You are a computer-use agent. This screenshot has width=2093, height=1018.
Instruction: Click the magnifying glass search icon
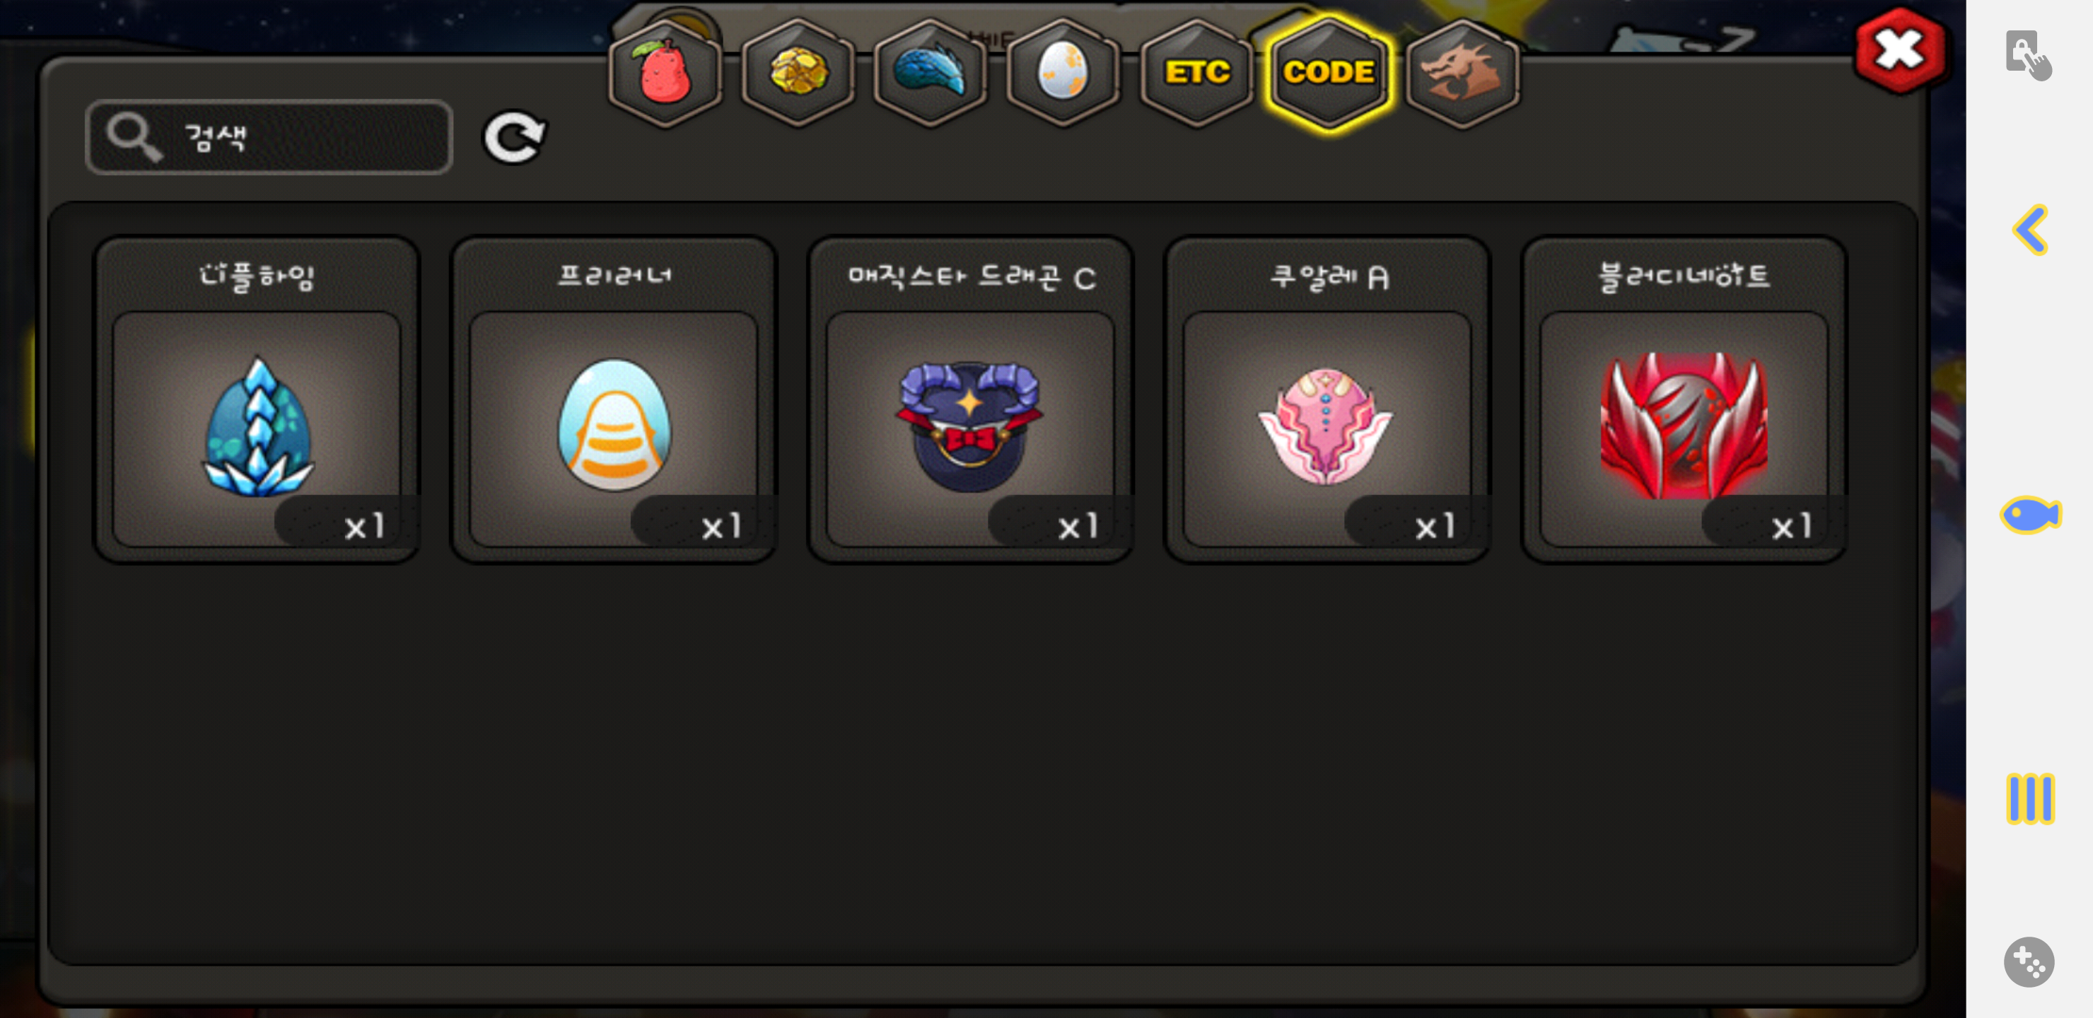134,137
